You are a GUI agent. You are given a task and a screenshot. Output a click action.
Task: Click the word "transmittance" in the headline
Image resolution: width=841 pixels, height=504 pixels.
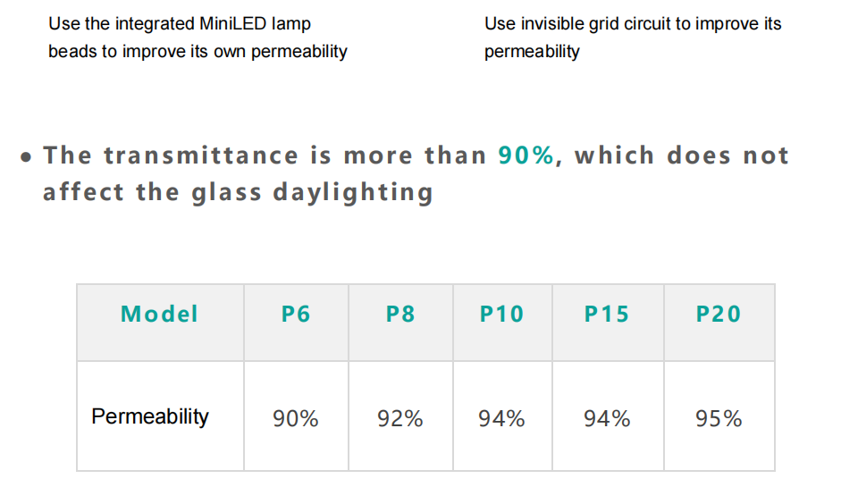click(201, 155)
